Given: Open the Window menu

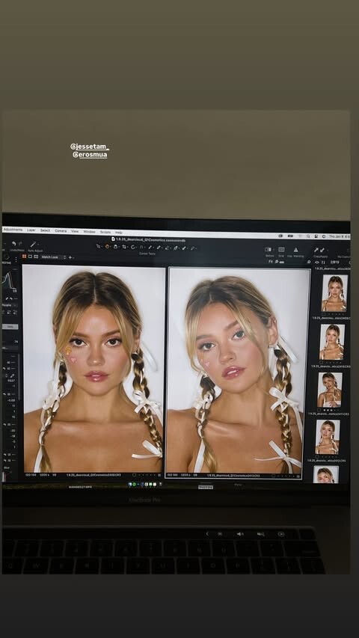Looking at the screenshot, I should 90,232.
